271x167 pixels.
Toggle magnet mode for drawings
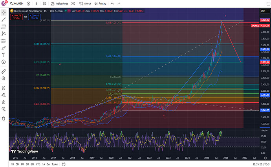(4, 88)
